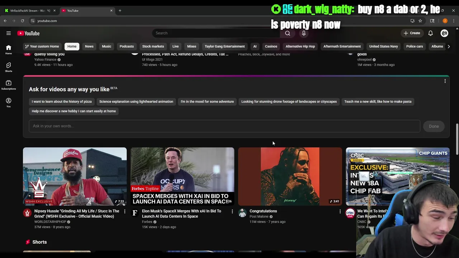Open options for Ask for videos panel
This screenshot has width=459, height=258.
[445, 81]
